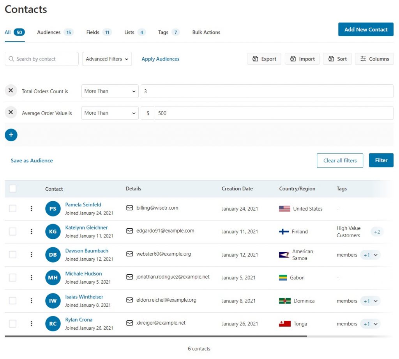Viewport: 399px width, 359px height.
Task: Focus the Search by contact field
Action: pos(42,59)
